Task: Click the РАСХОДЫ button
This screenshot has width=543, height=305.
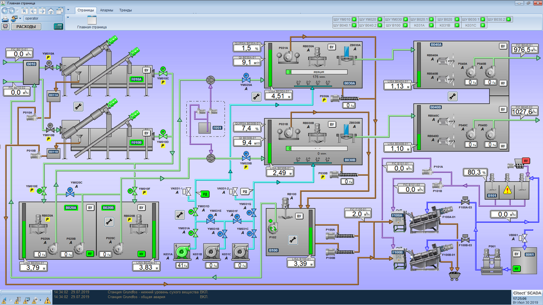Action: (26, 27)
